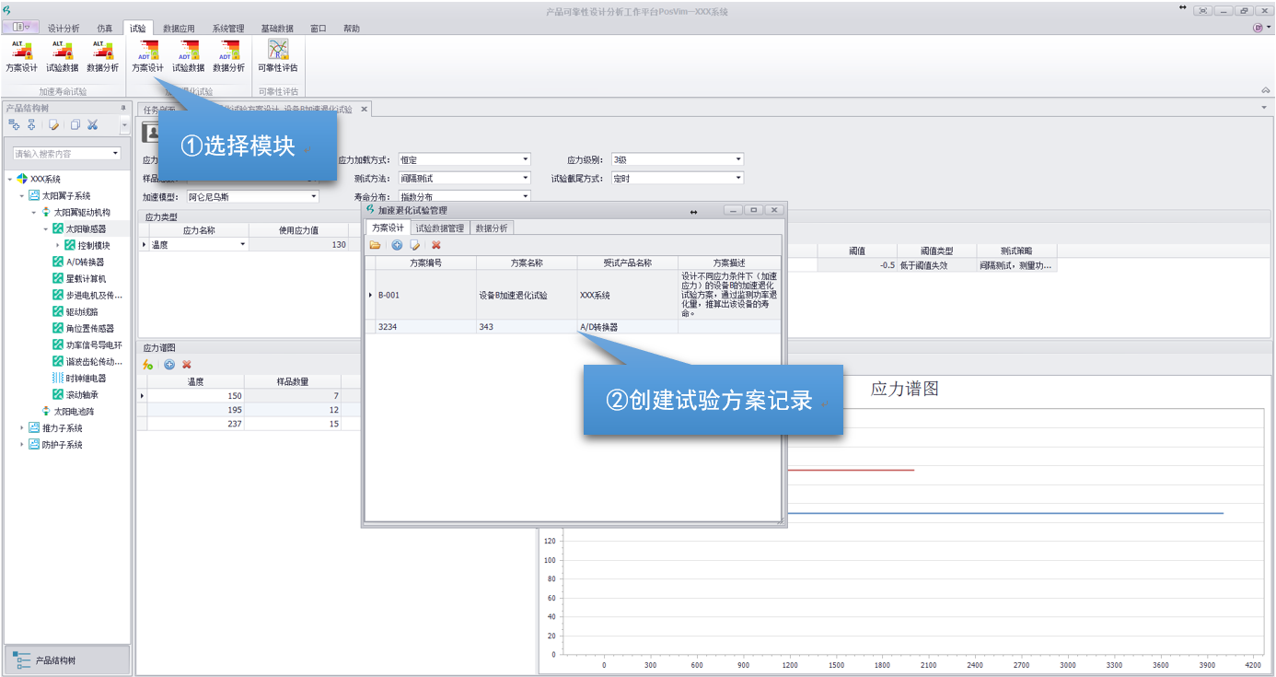Click style options icon at far top-right

point(1261,28)
